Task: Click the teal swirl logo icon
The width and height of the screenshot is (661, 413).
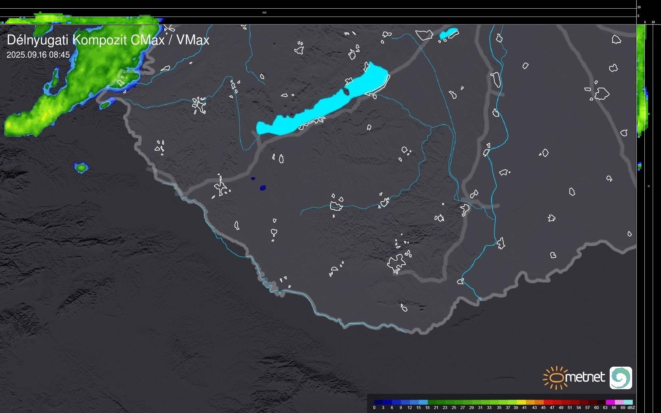Action: [621, 378]
